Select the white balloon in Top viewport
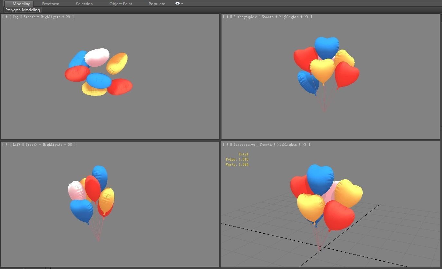This screenshot has width=442, height=269. click(x=97, y=57)
